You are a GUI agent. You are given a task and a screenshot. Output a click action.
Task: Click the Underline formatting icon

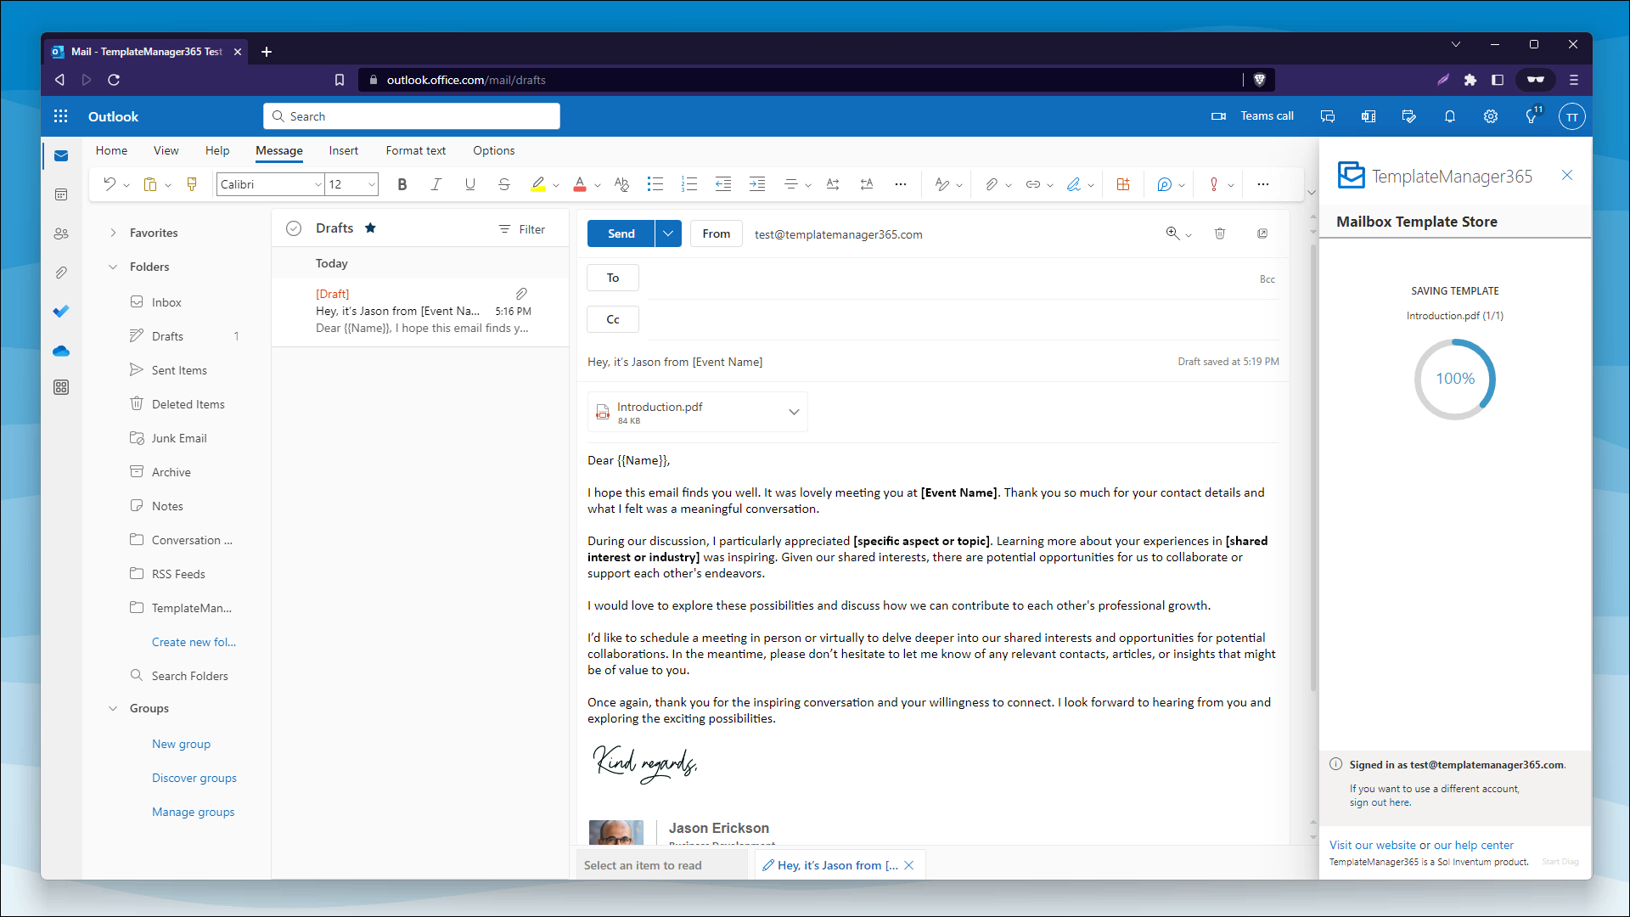[x=470, y=183]
